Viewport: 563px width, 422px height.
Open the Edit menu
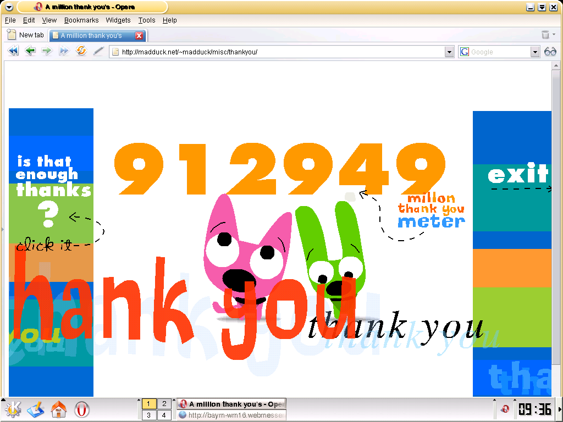[29, 20]
